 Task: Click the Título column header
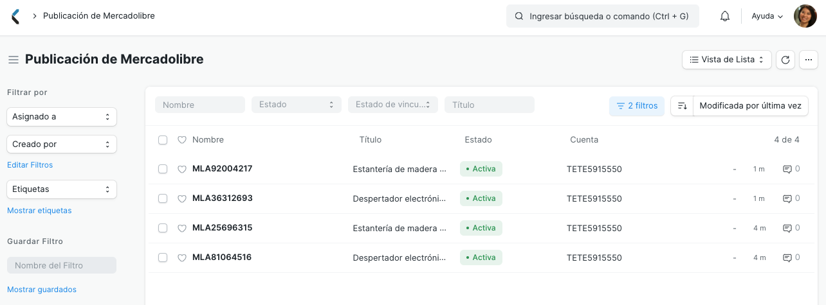pyautogui.click(x=371, y=140)
